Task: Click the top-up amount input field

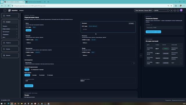Action: (164, 28)
